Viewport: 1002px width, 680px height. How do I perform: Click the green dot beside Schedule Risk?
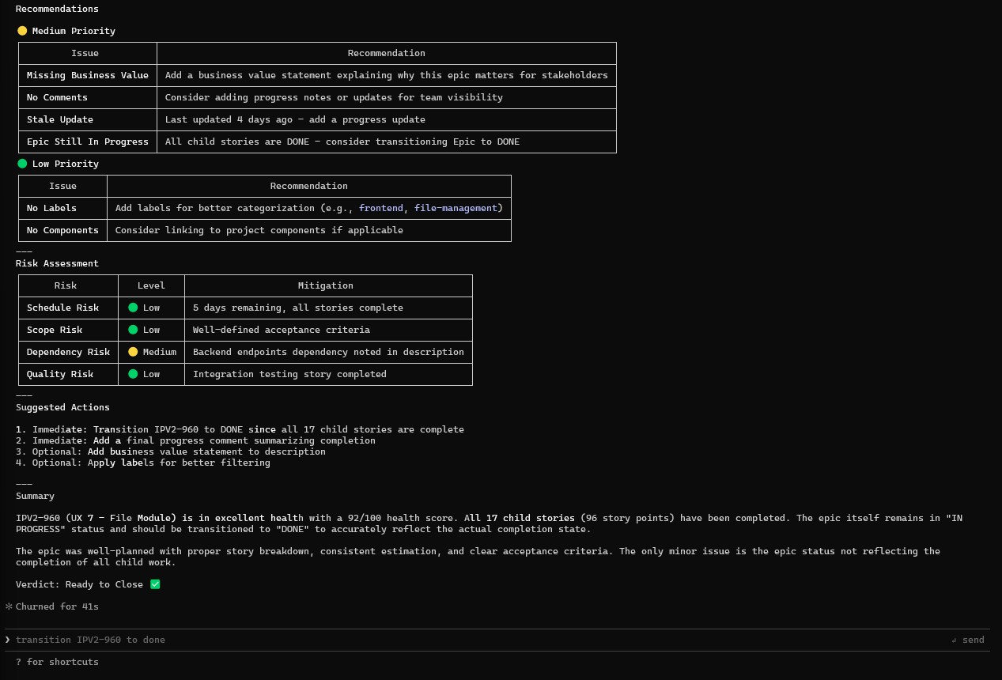133,307
